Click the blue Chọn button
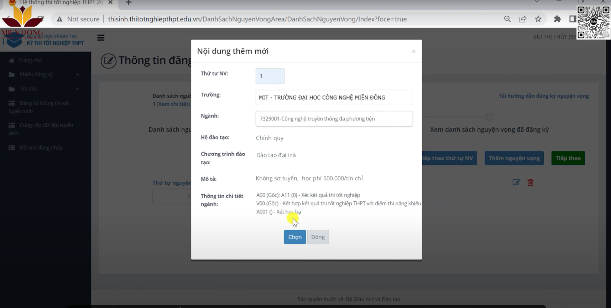This screenshot has width=611, height=308. point(295,237)
